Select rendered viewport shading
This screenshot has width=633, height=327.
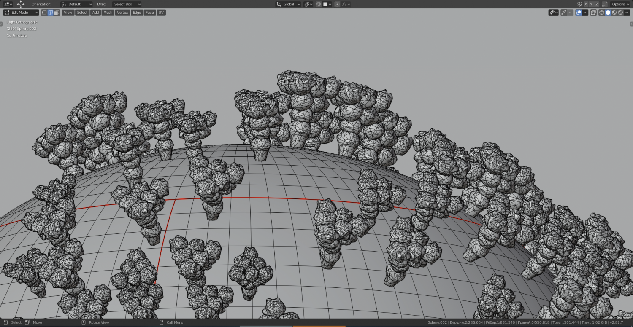pos(620,13)
